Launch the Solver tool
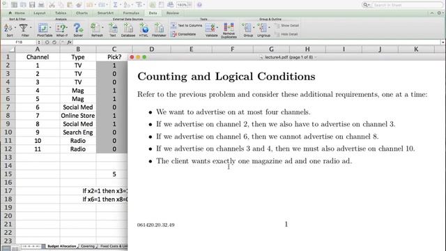 78,28
